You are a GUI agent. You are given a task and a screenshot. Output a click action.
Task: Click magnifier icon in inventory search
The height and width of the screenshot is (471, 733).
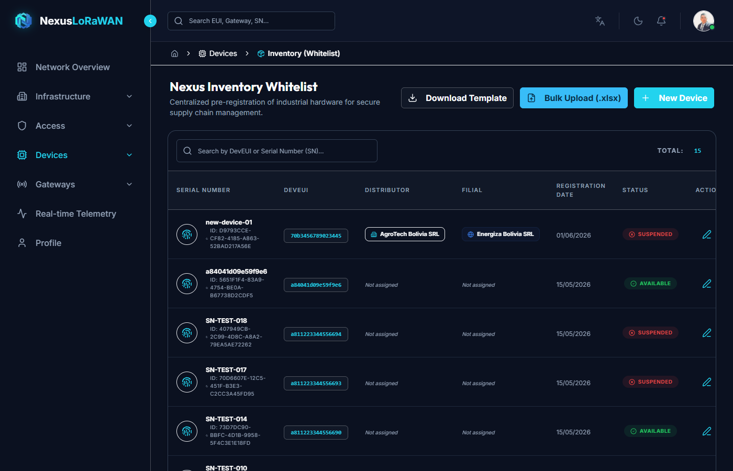tap(187, 151)
